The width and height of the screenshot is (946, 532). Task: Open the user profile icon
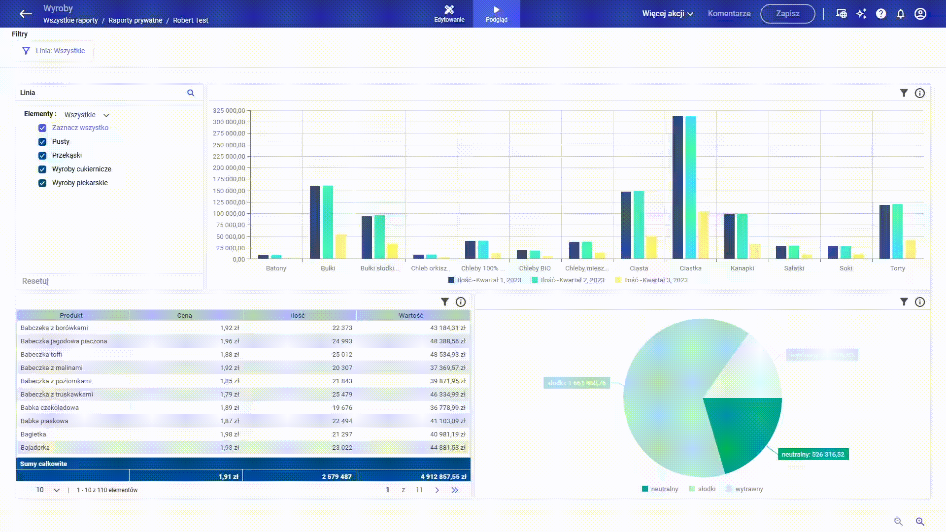tap(920, 13)
